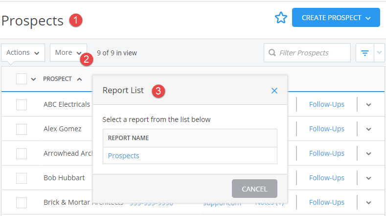The width and height of the screenshot is (386, 216).
Task: Open Follow-Ups for Alex Gomez
Action: [327, 129]
